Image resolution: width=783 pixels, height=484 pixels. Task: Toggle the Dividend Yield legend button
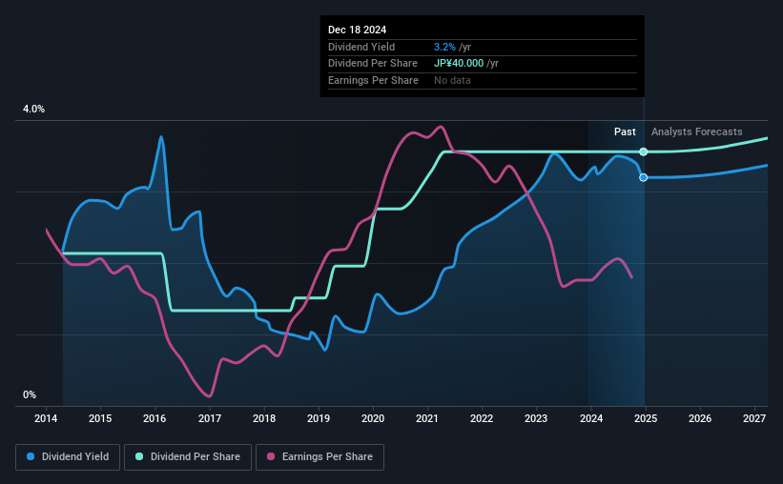(68, 457)
